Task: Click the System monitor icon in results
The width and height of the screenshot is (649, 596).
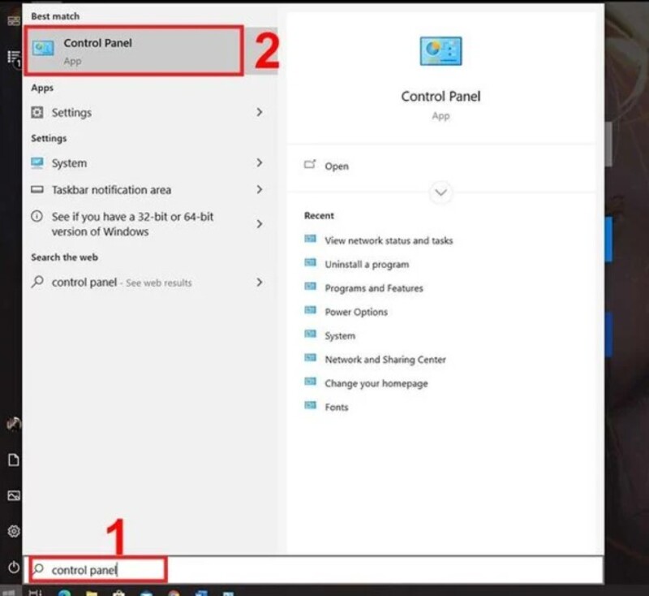Action: pos(37,162)
